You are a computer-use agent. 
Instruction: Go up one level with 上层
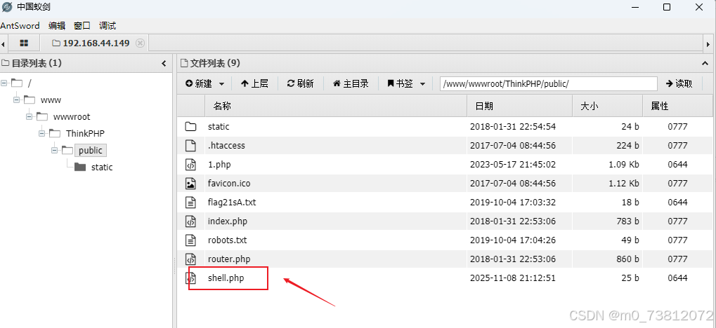[x=254, y=83]
